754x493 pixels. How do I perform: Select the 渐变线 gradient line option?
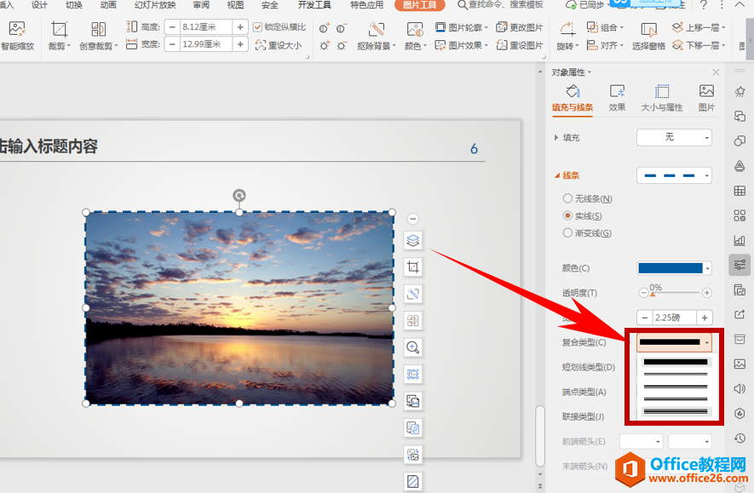pos(567,232)
